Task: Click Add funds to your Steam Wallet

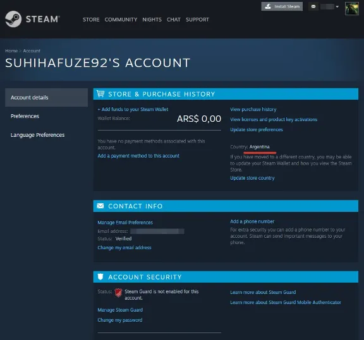Action: (133, 109)
